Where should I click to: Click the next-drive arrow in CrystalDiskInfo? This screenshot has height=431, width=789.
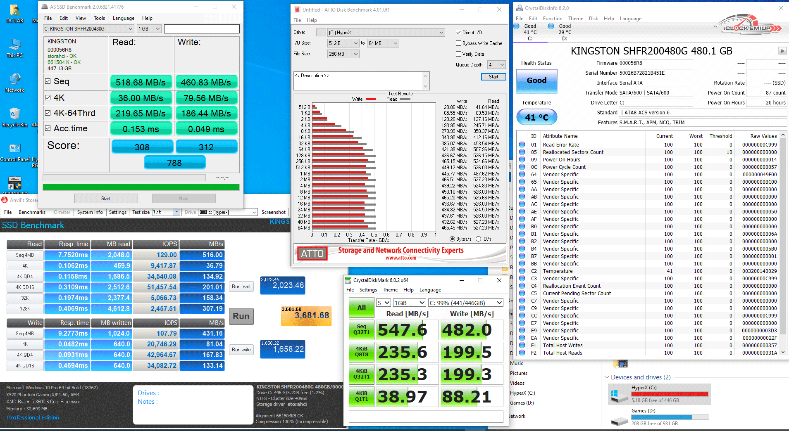[782, 51]
